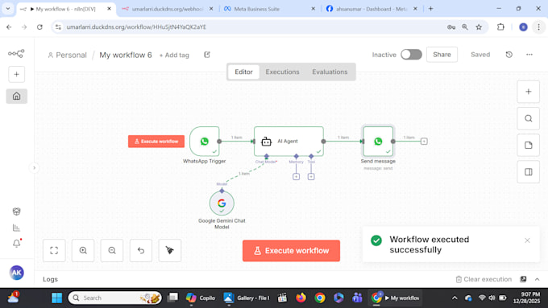
Task: Toggle the workflow Inactive switch
Action: [411, 55]
